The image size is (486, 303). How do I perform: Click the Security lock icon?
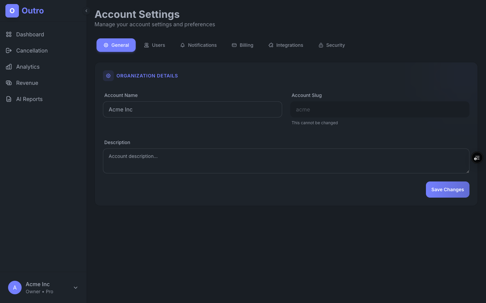coord(321,45)
